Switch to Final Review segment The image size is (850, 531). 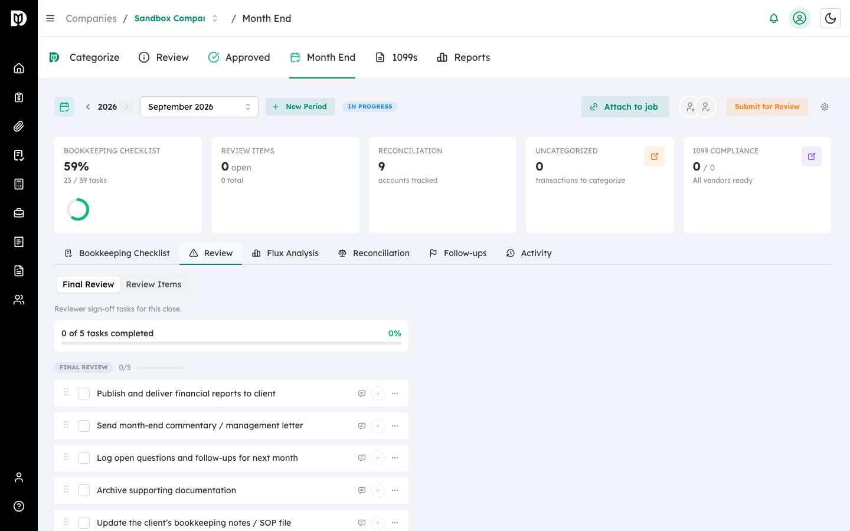[x=88, y=284]
